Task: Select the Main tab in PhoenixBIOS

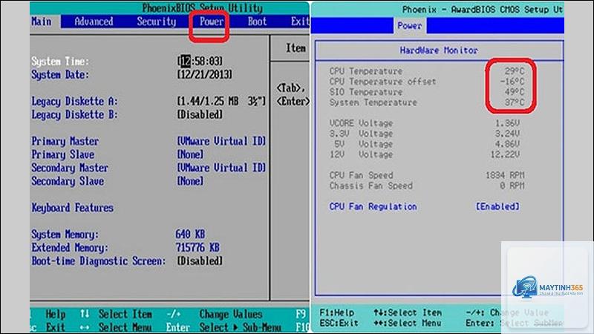Action: (42, 22)
